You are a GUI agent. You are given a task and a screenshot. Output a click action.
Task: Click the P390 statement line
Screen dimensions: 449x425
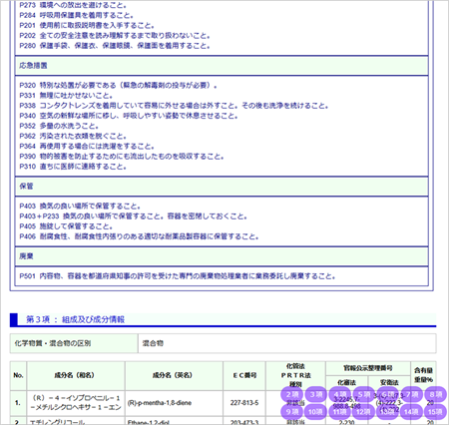(x=122, y=157)
